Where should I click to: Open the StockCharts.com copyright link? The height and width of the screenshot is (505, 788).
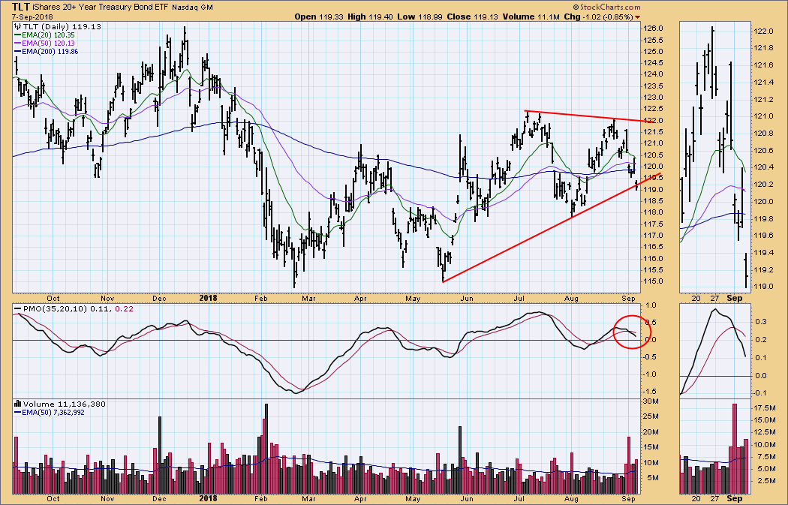(606, 7)
